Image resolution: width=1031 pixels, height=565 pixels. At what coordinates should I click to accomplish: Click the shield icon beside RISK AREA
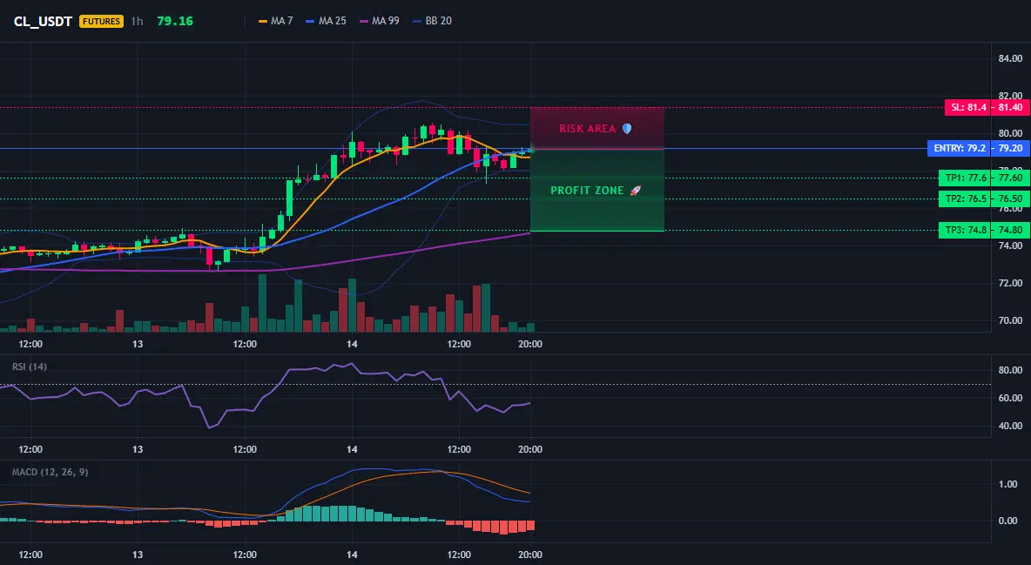tap(627, 129)
